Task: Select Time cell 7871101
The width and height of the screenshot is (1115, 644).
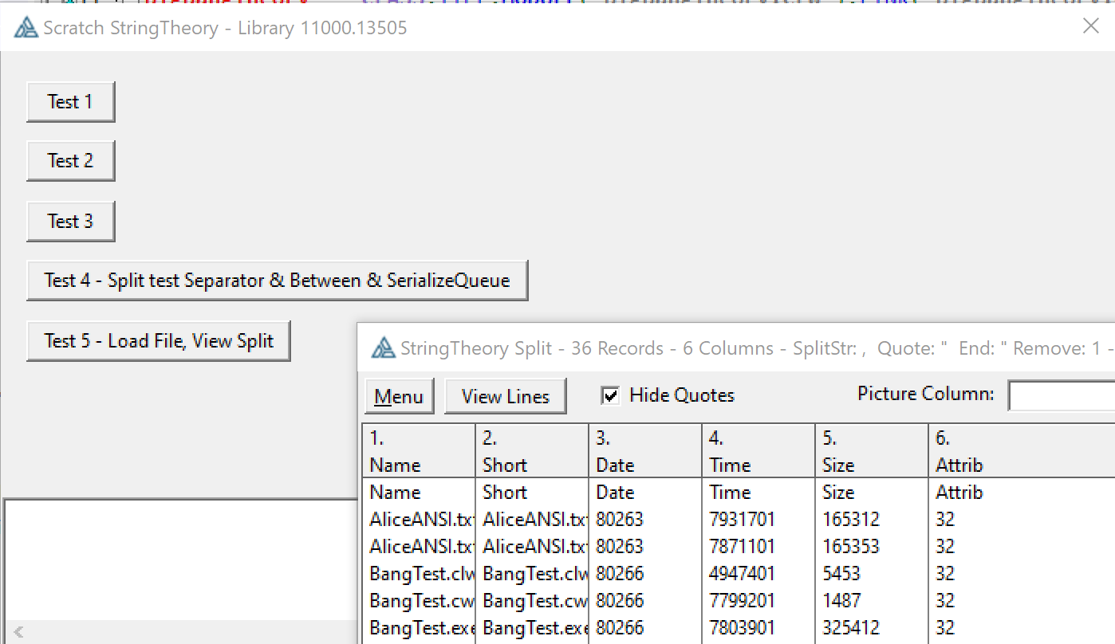Action: click(x=759, y=547)
